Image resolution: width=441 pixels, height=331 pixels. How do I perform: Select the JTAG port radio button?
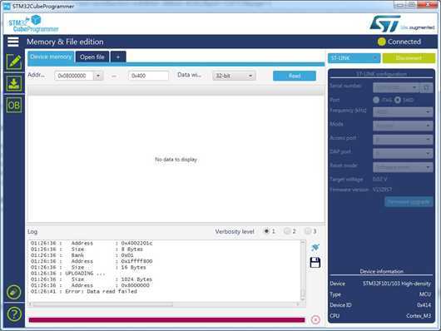point(376,100)
